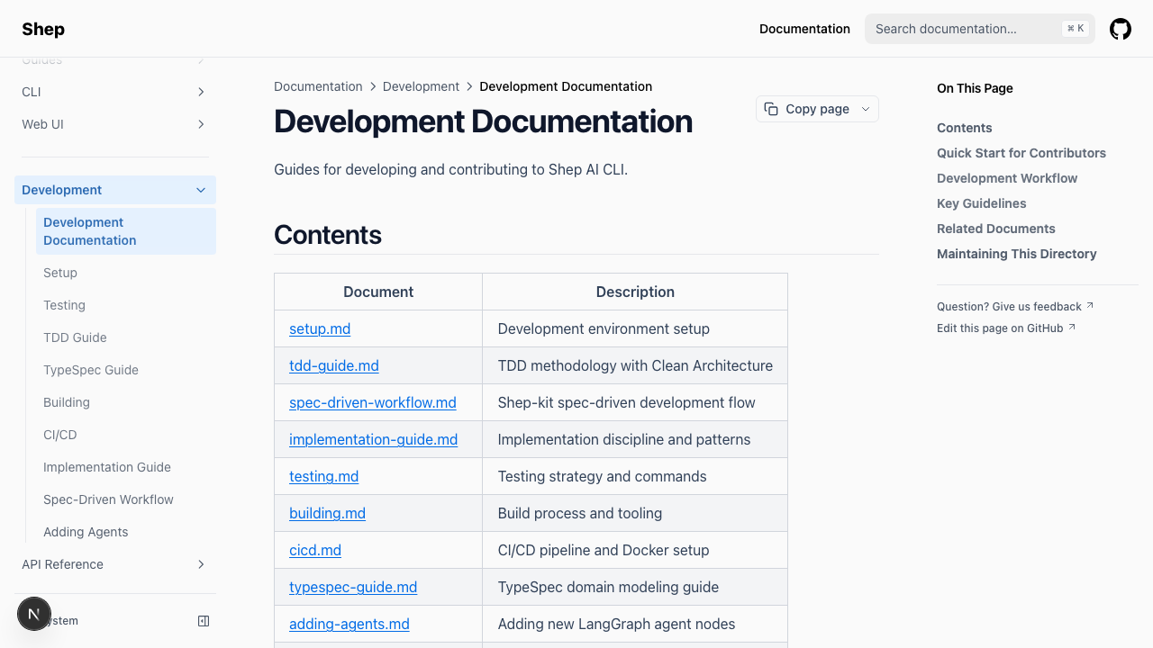The image size is (1153, 648).
Task: Open the spec-driven-workflow.md link
Action: coord(373,402)
